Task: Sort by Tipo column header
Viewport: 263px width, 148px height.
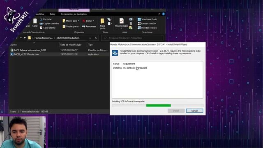Action: point(90,45)
